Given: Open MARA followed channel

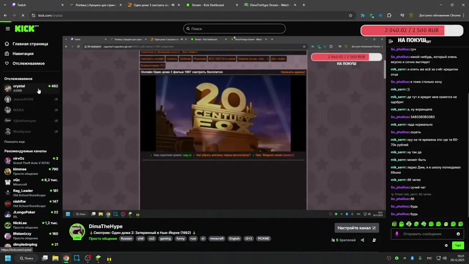Looking at the screenshot, I should [31, 110].
